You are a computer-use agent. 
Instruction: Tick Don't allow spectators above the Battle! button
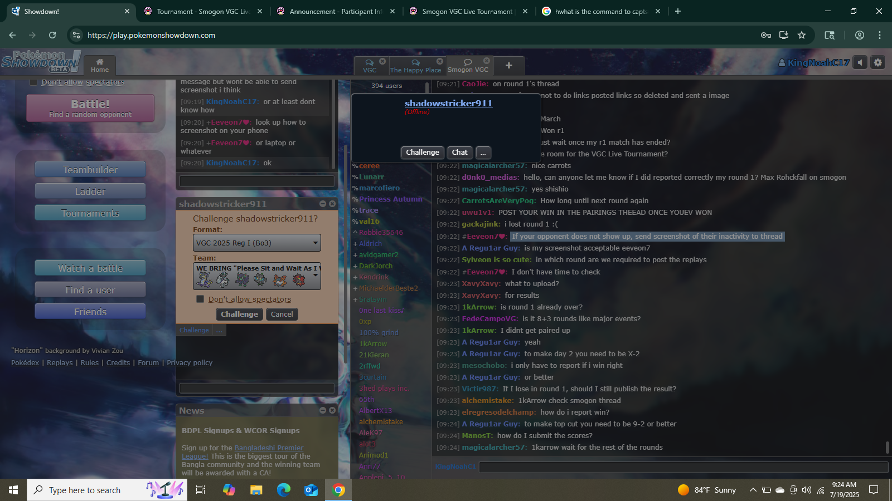(33, 82)
